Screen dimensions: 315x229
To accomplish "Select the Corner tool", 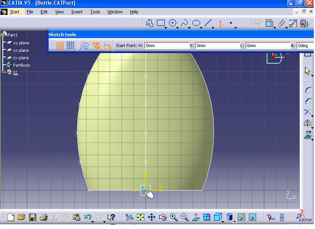I will (308, 90).
